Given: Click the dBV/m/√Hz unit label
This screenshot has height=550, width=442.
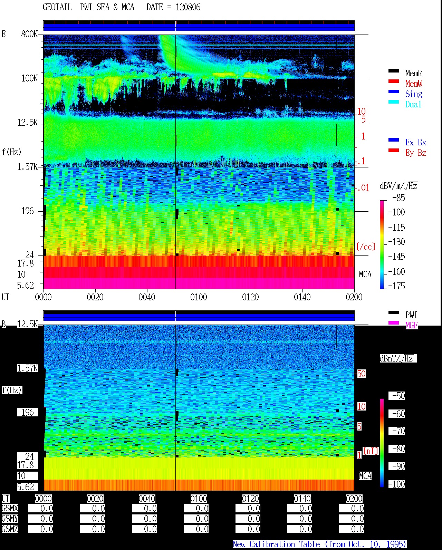Looking at the screenshot, I should click(398, 186).
